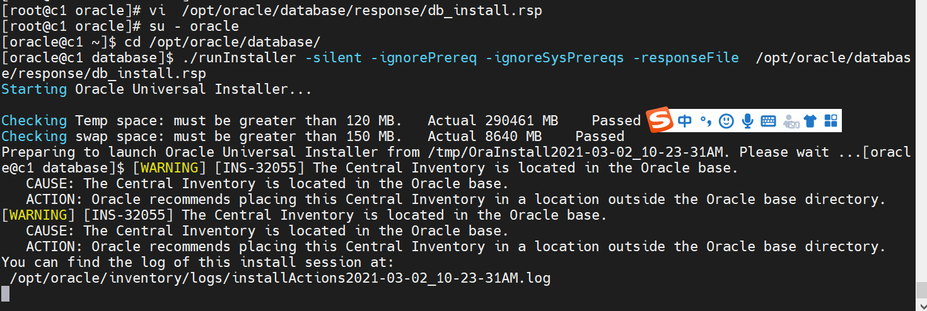
Task: Start voice input with the microphone
Action: click(747, 121)
